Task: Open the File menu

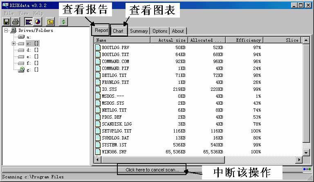Action: tap(9, 13)
